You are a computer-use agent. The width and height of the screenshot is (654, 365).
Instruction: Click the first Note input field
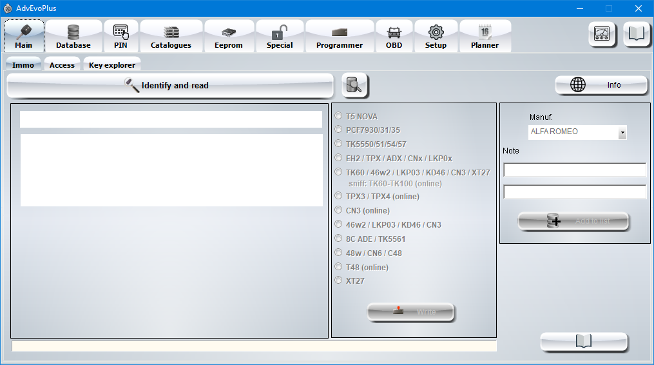click(x=575, y=170)
